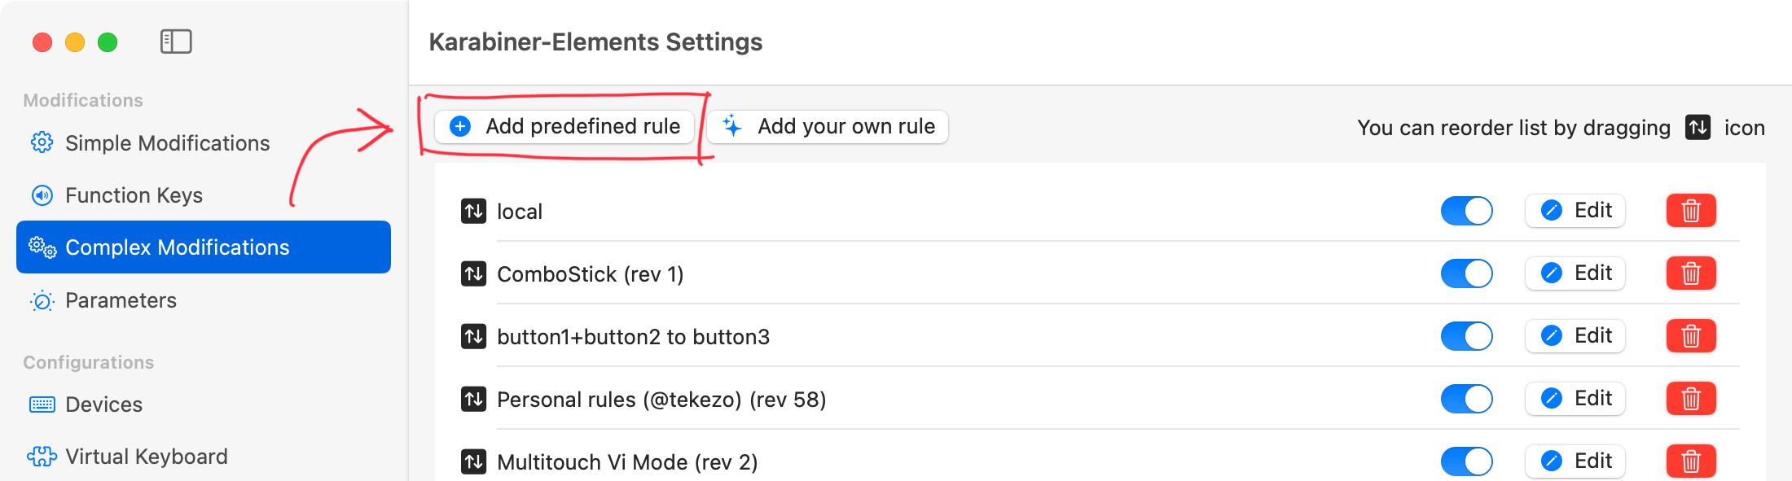The height and width of the screenshot is (481, 1792).
Task: Turn off the ComboStick (rev 1) switch
Action: 1467,273
